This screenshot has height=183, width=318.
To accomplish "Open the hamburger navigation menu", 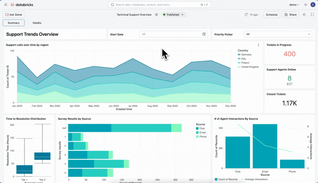I will point(6,5).
